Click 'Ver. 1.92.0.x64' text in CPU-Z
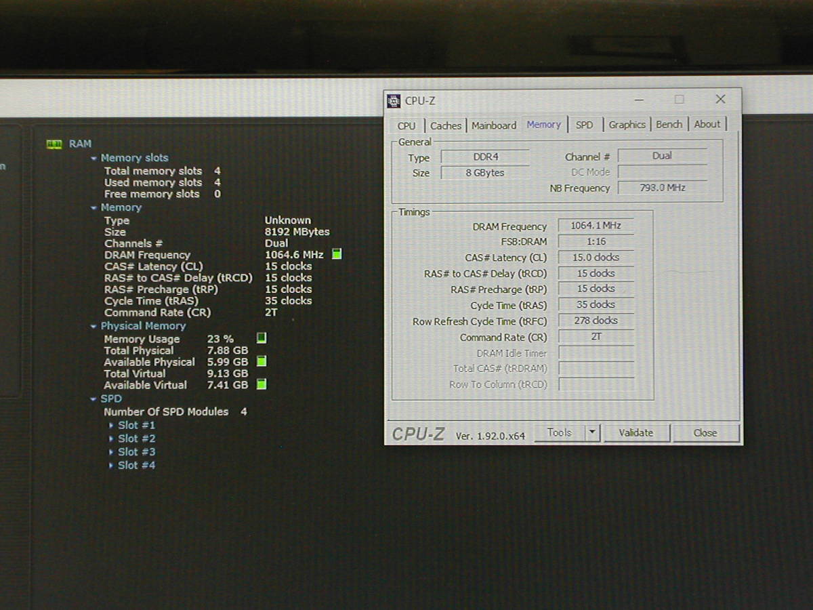This screenshot has width=813, height=610. coord(490,436)
